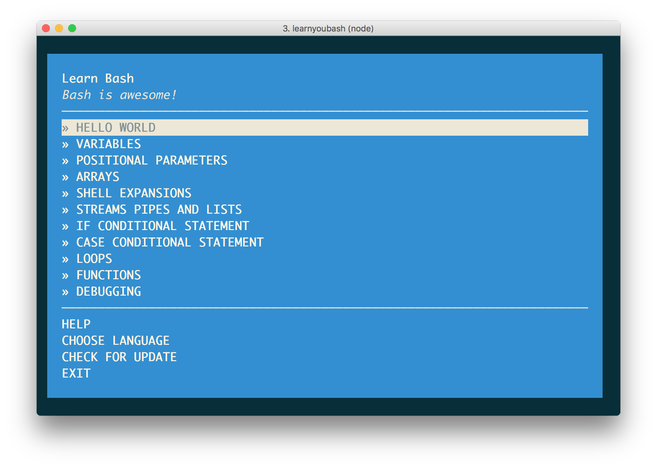This screenshot has width=657, height=468.
Task: Open SHELL EXPANSIONS lesson
Action: click(x=134, y=193)
